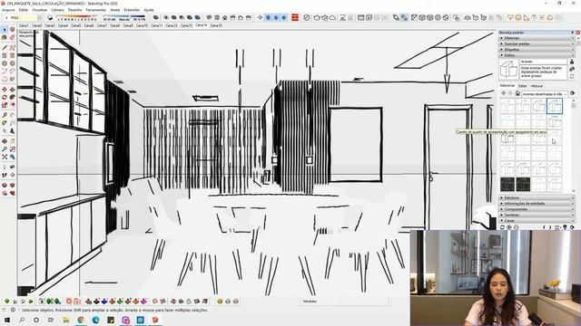Go to styles home collection icon
Screen dimensions: 581x326
point(517,94)
